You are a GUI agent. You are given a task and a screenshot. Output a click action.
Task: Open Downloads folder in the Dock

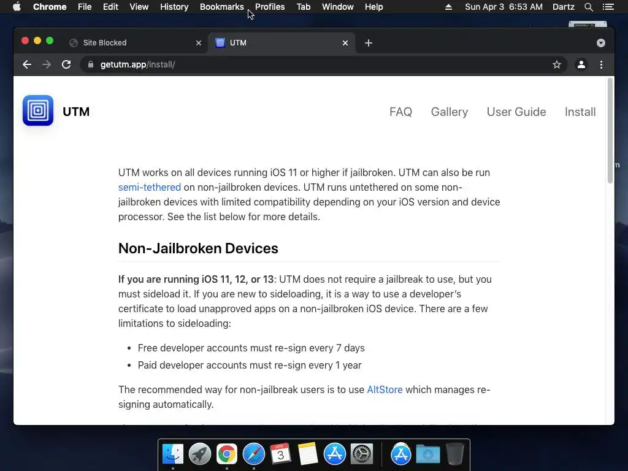click(x=427, y=454)
